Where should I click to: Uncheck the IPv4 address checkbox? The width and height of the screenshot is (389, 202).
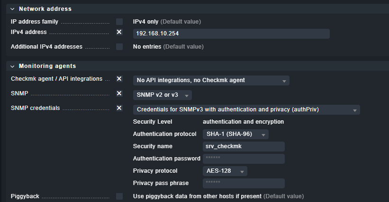pyautogui.click(x=119, y=32)
